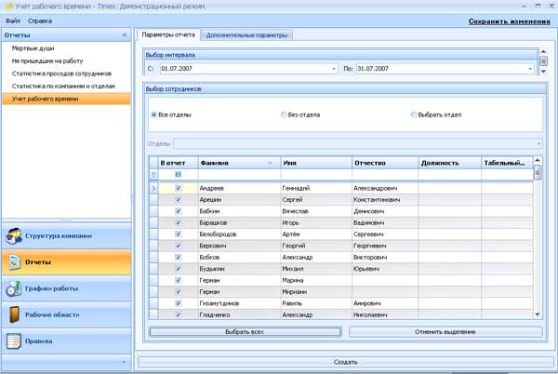This screenshot has width=558, height=374.
Task: Click the Имя column header
Action: [x=316, y=163]
